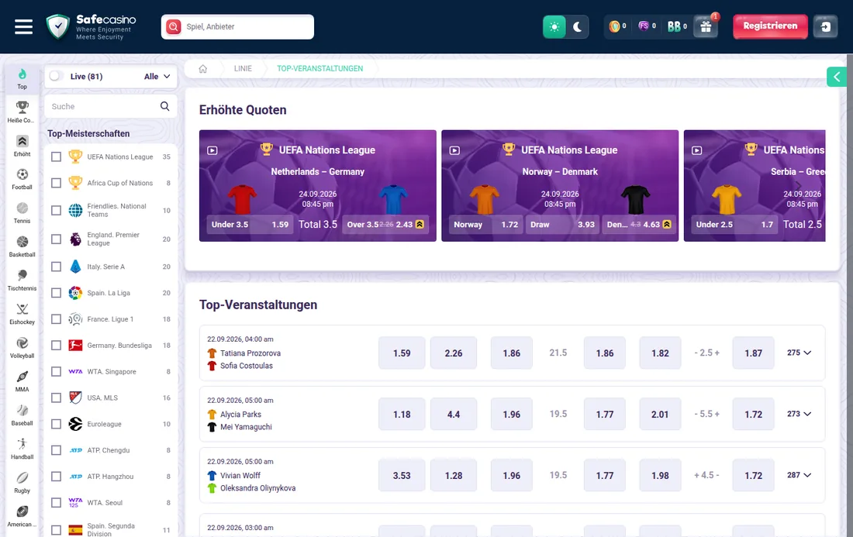Focus the Spiel, Anbieter search field
This screenshot has height=537, width=853.
point(238,26)
